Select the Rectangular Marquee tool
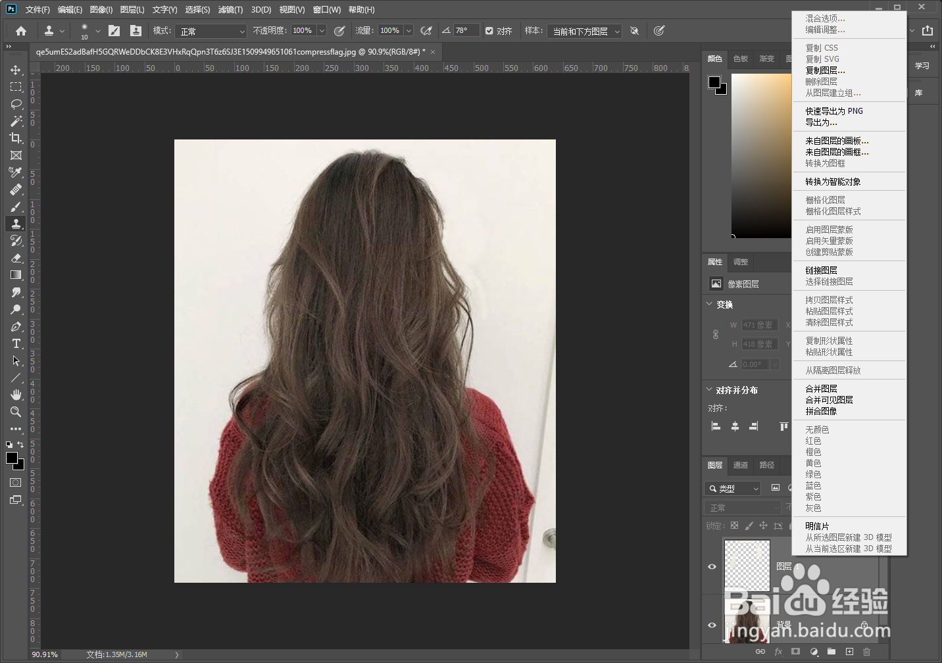 click(16, 87)
